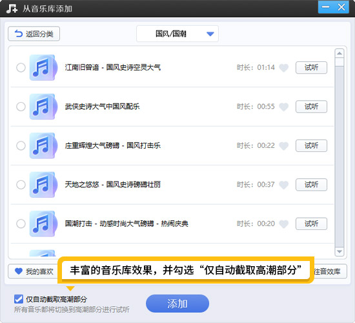Click heart icon for 武侠史诗大气中国风配乐
The width and height of the screenshot is (355, 323).
pyautogui.click(x=284, y=107)
